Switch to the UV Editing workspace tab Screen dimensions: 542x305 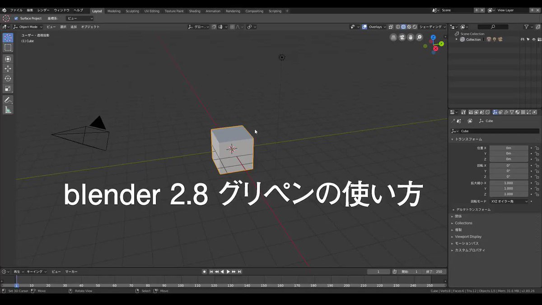(152, 11)
